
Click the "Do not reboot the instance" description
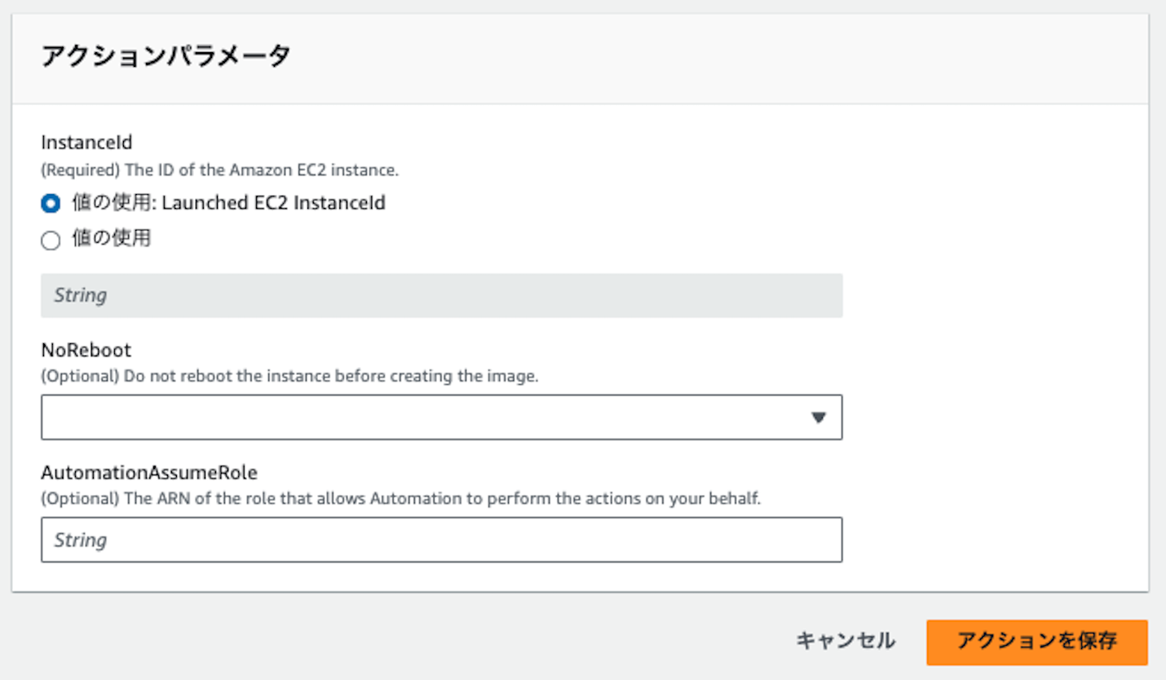click(x=289, y=378)
